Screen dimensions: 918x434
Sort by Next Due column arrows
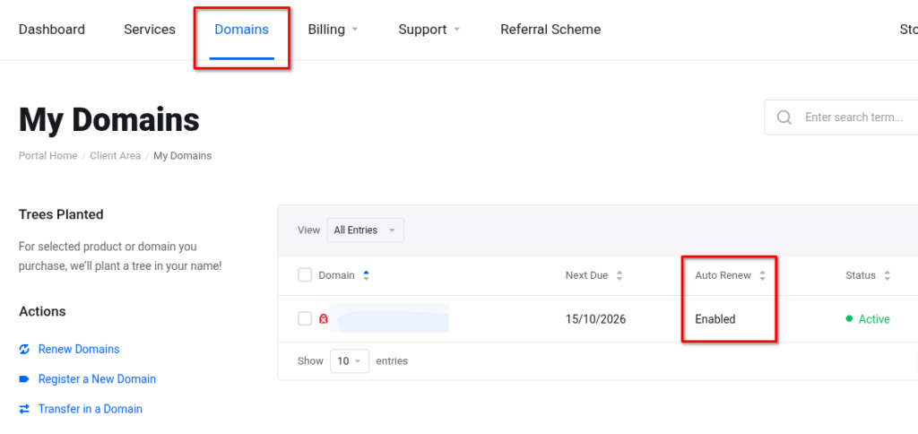tap(619, 275)
